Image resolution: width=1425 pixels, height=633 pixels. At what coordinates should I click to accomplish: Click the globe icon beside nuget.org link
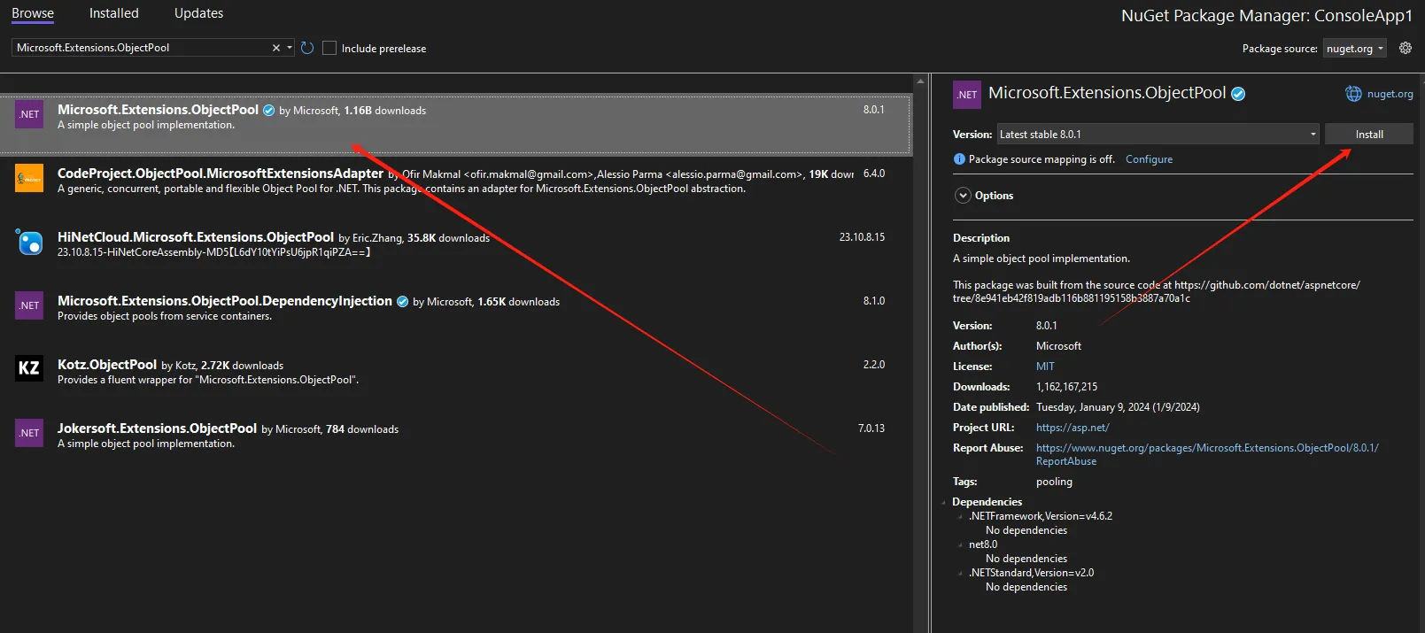coord(1353,94)
